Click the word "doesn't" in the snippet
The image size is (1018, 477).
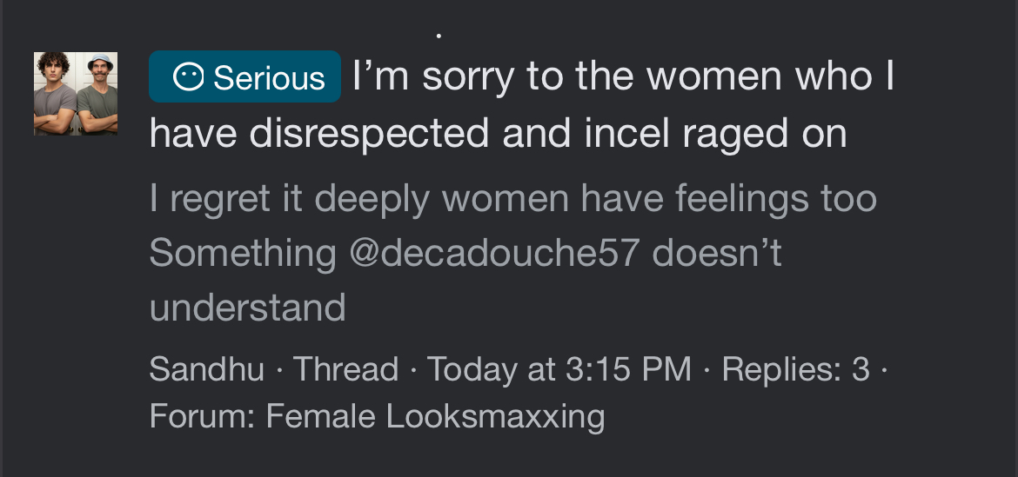pos(717,253)
